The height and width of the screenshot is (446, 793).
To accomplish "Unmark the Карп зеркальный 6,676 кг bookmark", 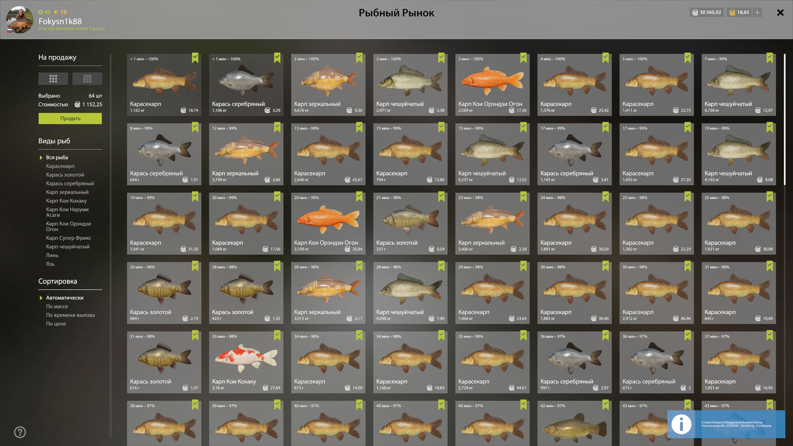I will tap(359, 58).
